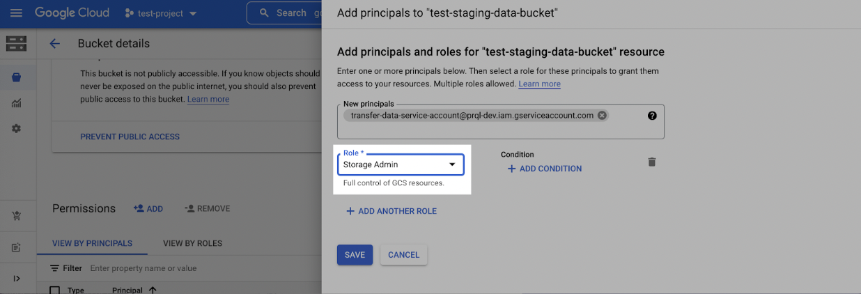Click the CANCEL button
The image size is (861, 294).
point(403,255)
